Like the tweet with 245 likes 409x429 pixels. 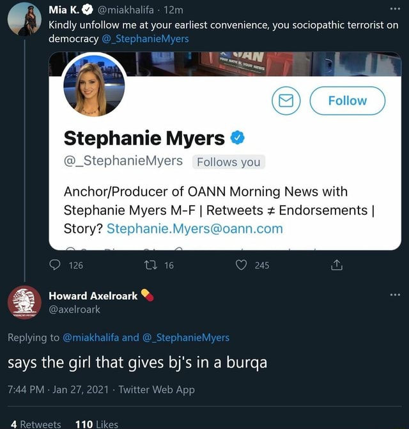pos(241,265)
